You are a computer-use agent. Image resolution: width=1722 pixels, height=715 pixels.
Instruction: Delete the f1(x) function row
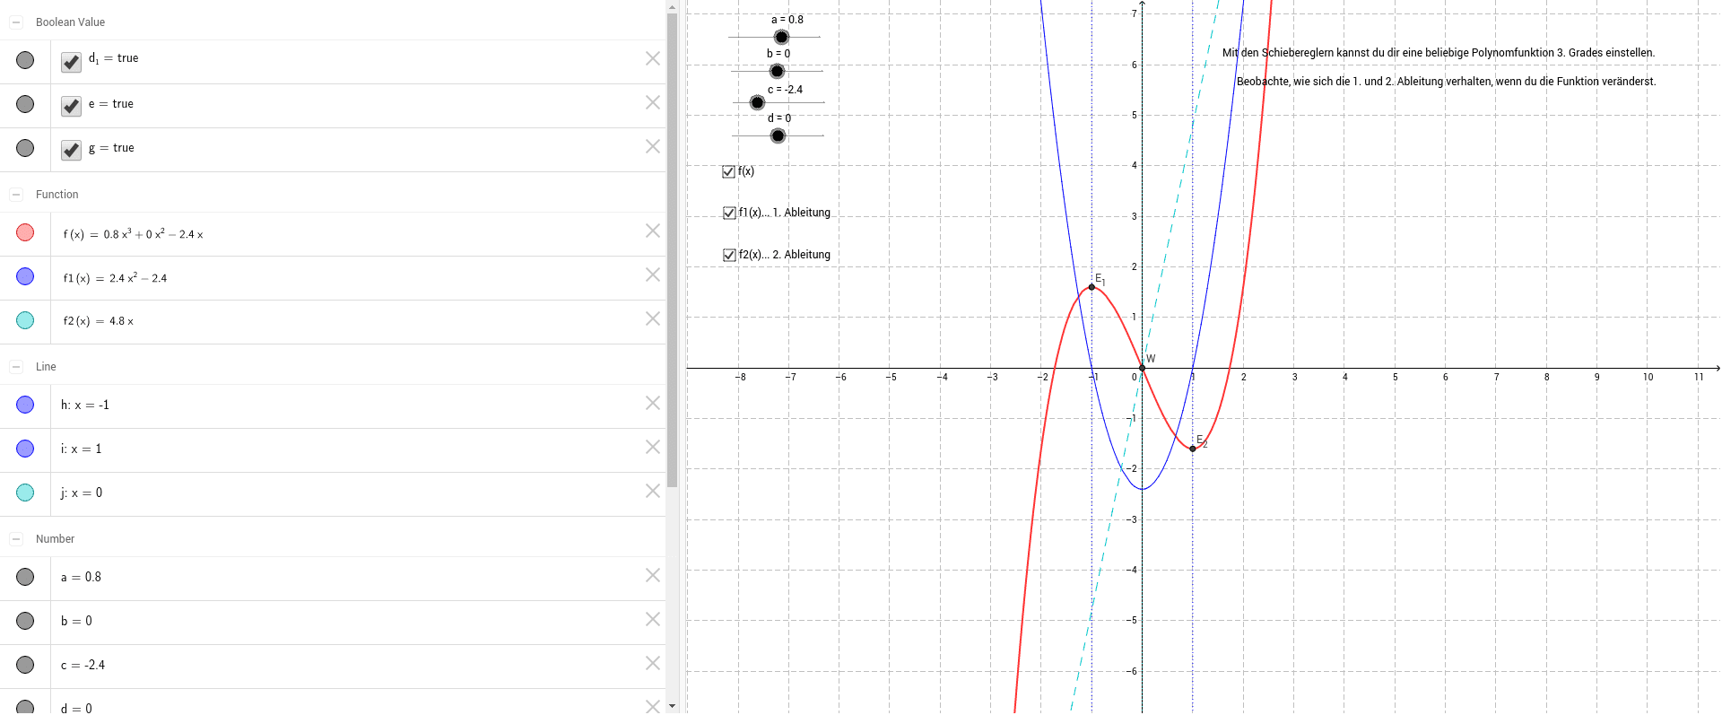pos(653,275)
